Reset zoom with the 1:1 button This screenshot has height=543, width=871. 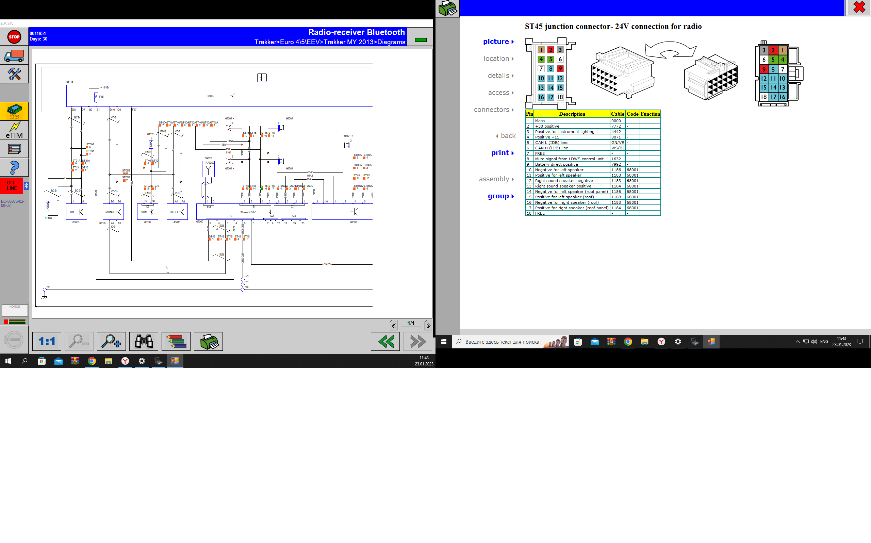(x=47, y=341)
